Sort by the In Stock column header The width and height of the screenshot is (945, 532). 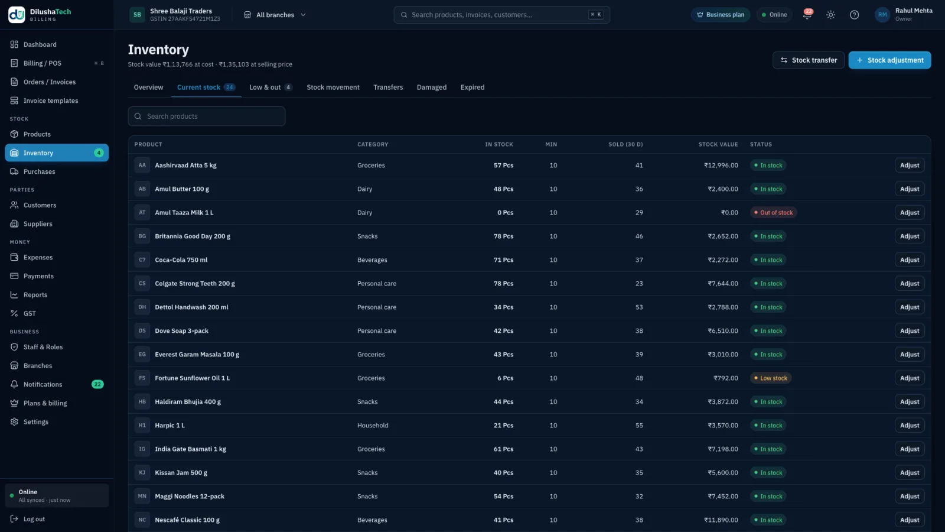(x=499, y=144)
